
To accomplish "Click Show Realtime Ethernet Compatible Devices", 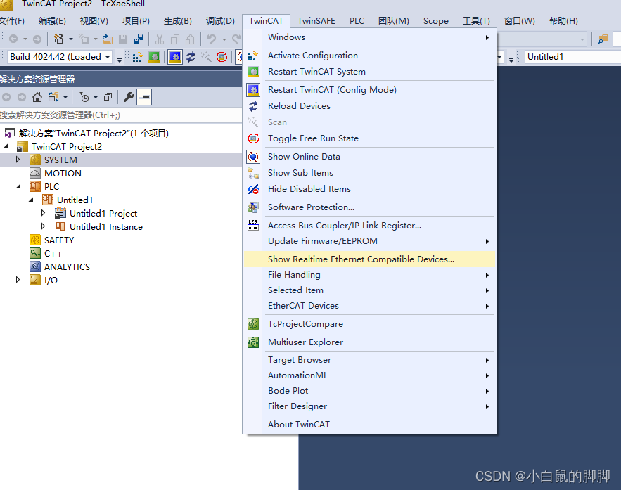I will (x=369, y=259).
